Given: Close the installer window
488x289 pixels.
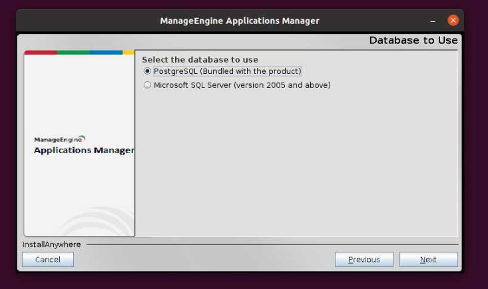Looking at the screenshot, I should (x=453, y=21).
